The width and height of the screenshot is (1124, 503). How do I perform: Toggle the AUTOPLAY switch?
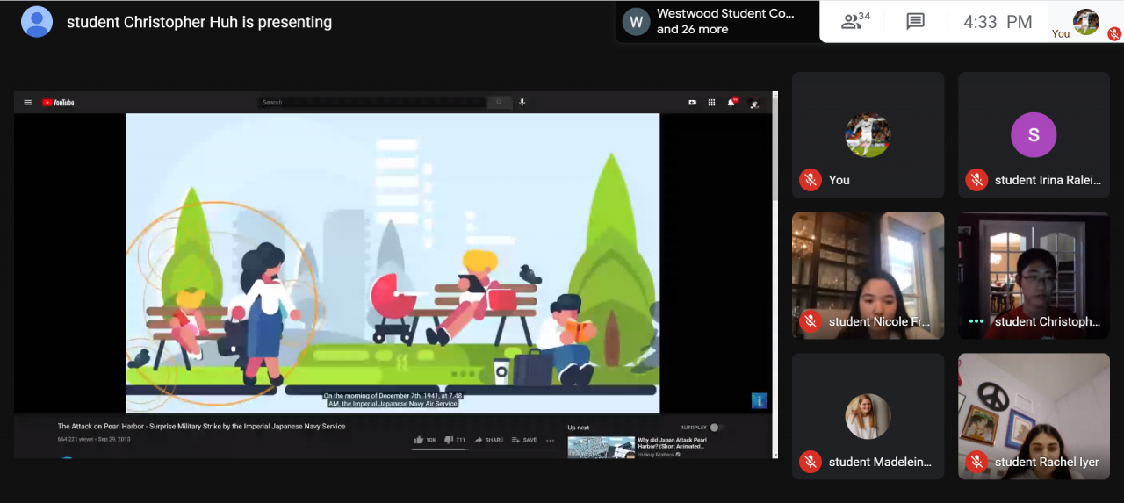(716, 428)
